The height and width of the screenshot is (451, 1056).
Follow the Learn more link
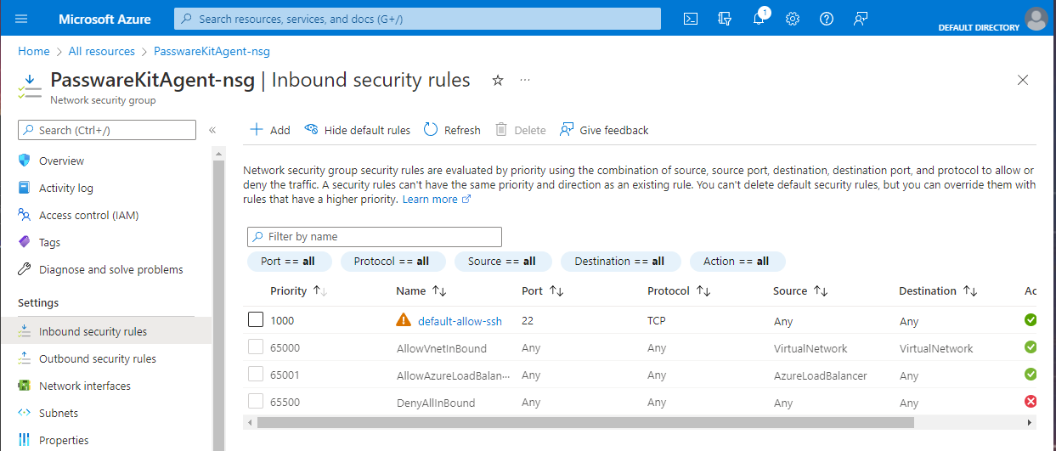pos(437,199)
